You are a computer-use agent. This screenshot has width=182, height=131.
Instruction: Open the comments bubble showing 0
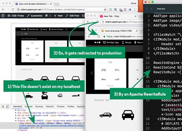(48, 16)
